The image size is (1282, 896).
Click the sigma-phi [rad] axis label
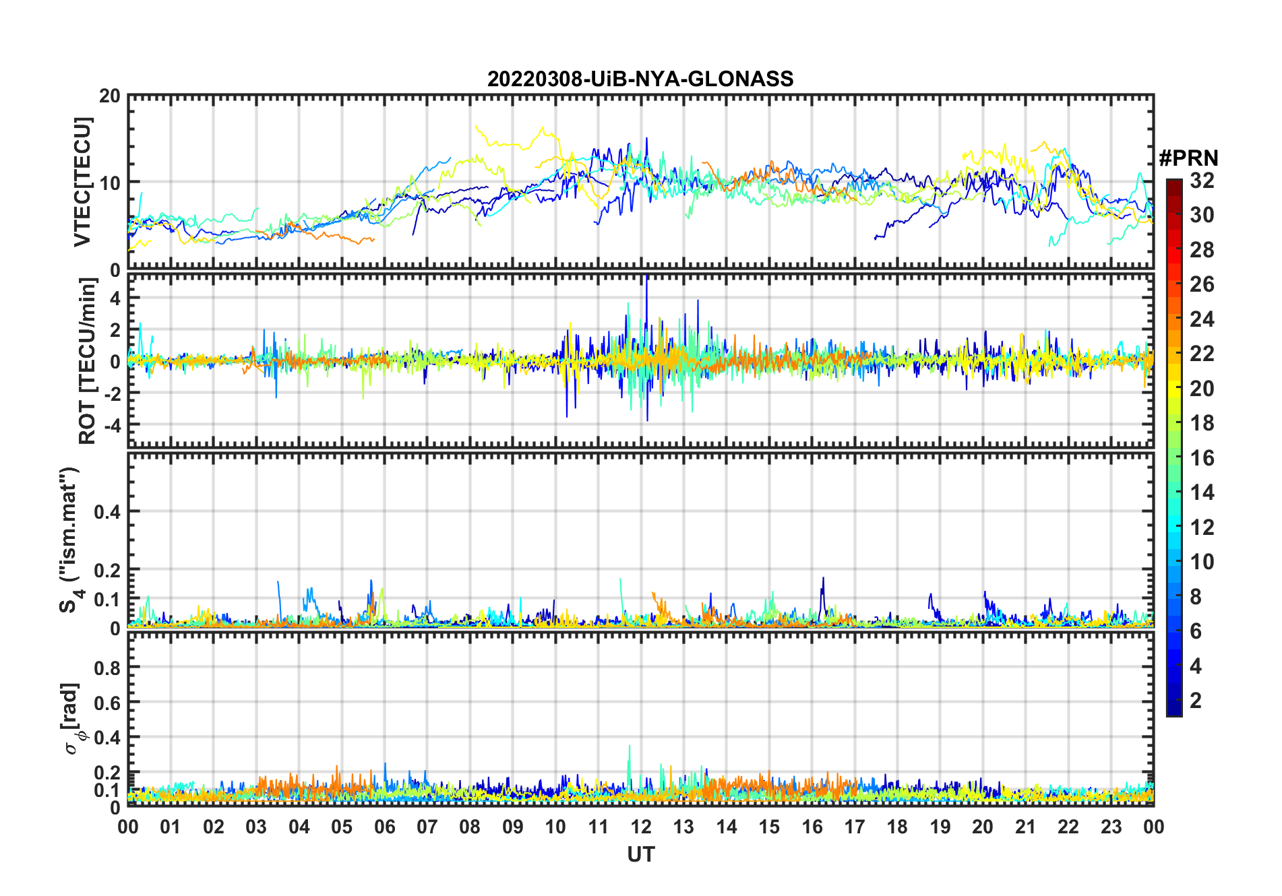(72, 718)
